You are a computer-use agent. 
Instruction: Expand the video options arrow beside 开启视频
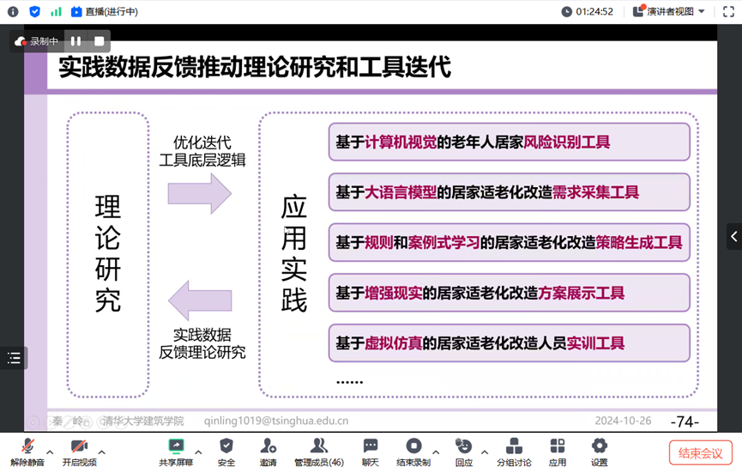pyautogui.click(x=102, y=452)
